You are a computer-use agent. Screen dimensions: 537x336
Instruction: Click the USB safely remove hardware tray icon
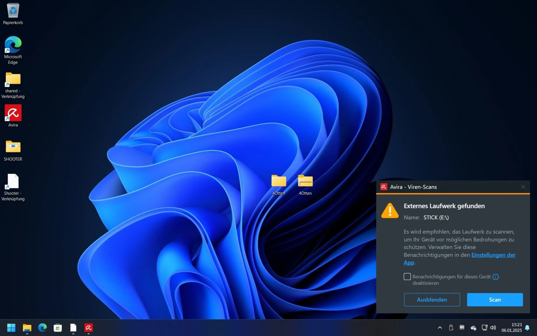click(x=451, y=328)
